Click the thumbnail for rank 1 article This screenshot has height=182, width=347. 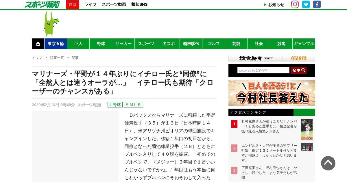307,129
